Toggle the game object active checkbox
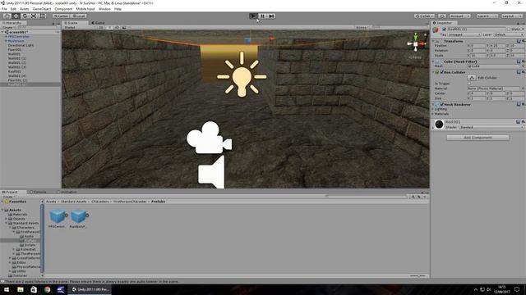The width and height of the screenshot is (526, 295). pyautogui.click(x=444, y=29)
